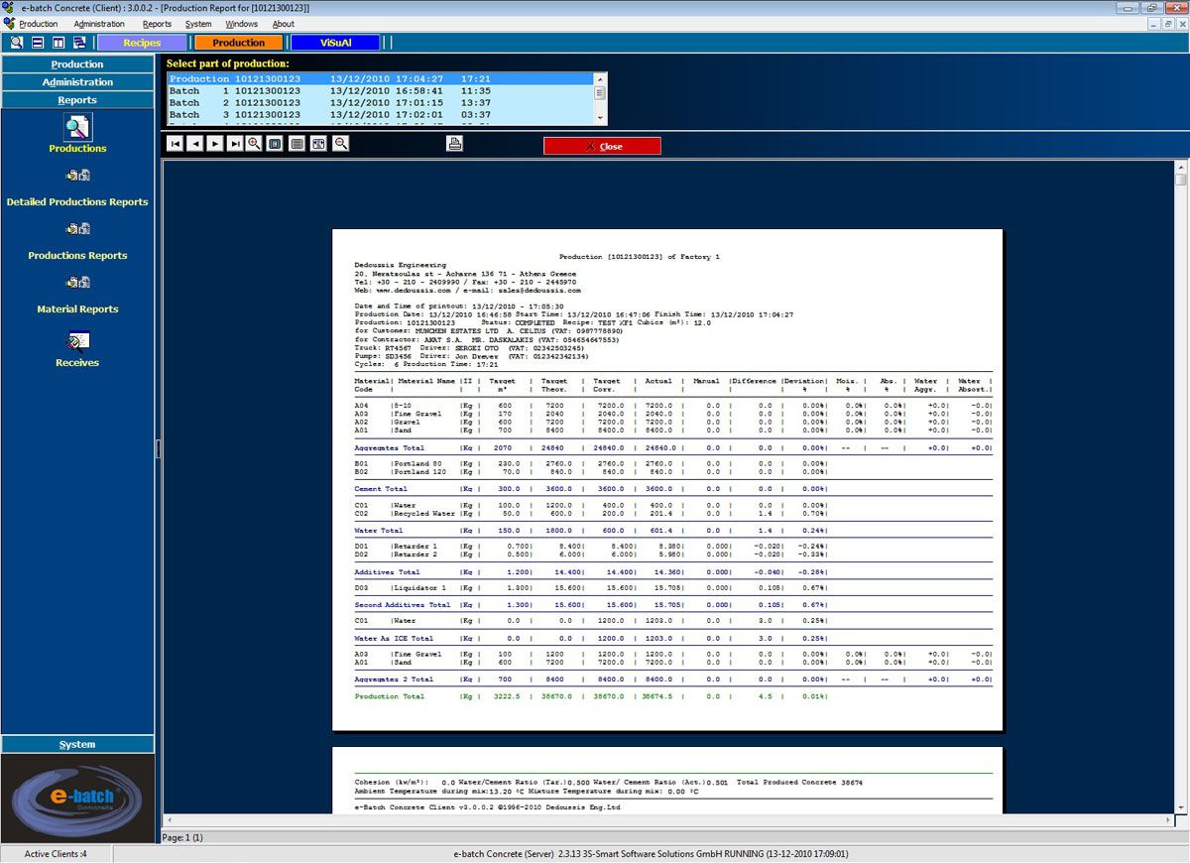This screenshot has width=1190, height=863.
Task: Expand the Production sidebar panel
Action: pyautogui.click(x=77, y=64)
